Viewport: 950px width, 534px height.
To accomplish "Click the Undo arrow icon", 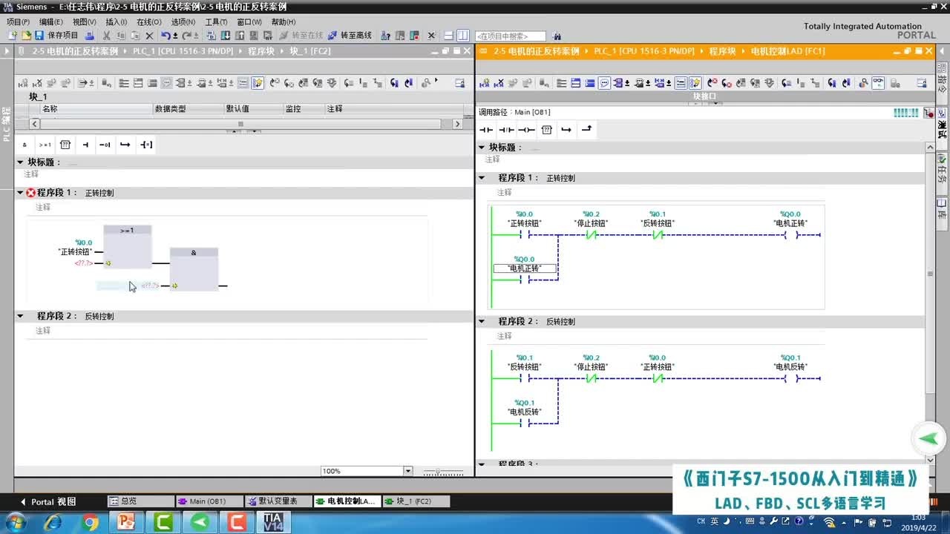I will [x=166, y=36].
